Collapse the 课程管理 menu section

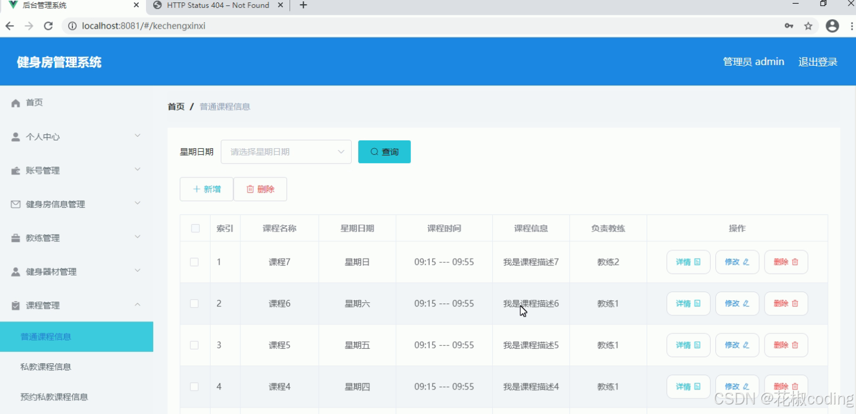click(x=48, y=305)
